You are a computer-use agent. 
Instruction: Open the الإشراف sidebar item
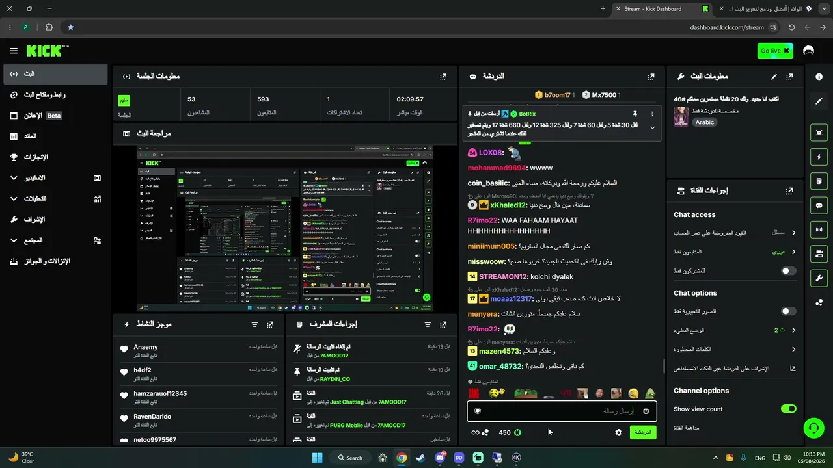(x=55, y=220)
